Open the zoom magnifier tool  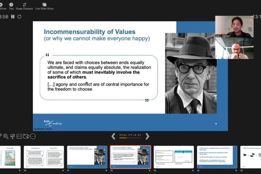click(6, 136)
